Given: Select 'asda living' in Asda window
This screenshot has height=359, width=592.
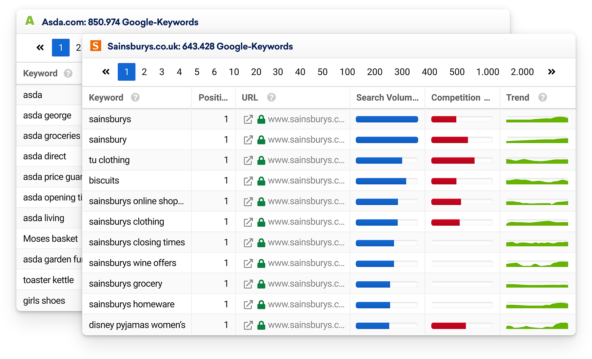Looking at the screenshot, I should (x=44, y=218).
